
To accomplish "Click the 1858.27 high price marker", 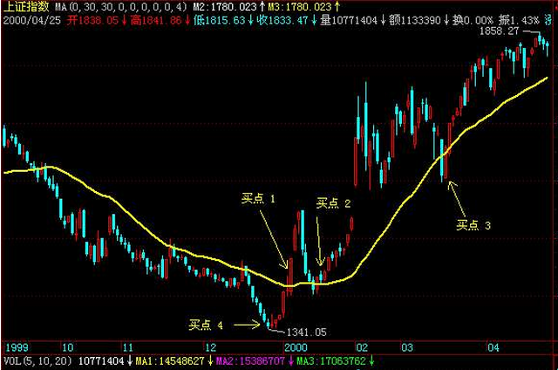I will (x=501, y=31).
